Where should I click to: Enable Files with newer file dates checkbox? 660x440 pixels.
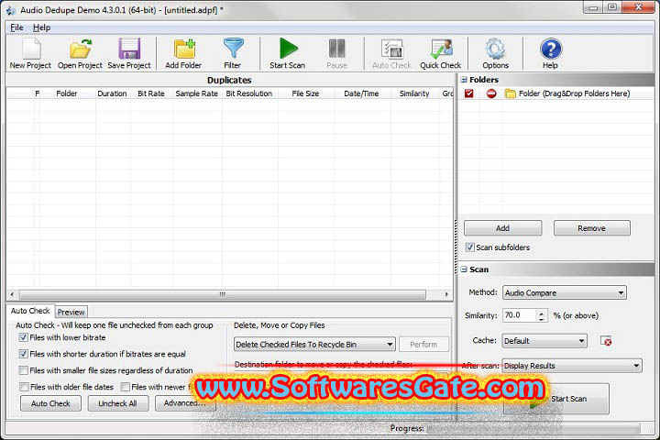pos(125,387)
